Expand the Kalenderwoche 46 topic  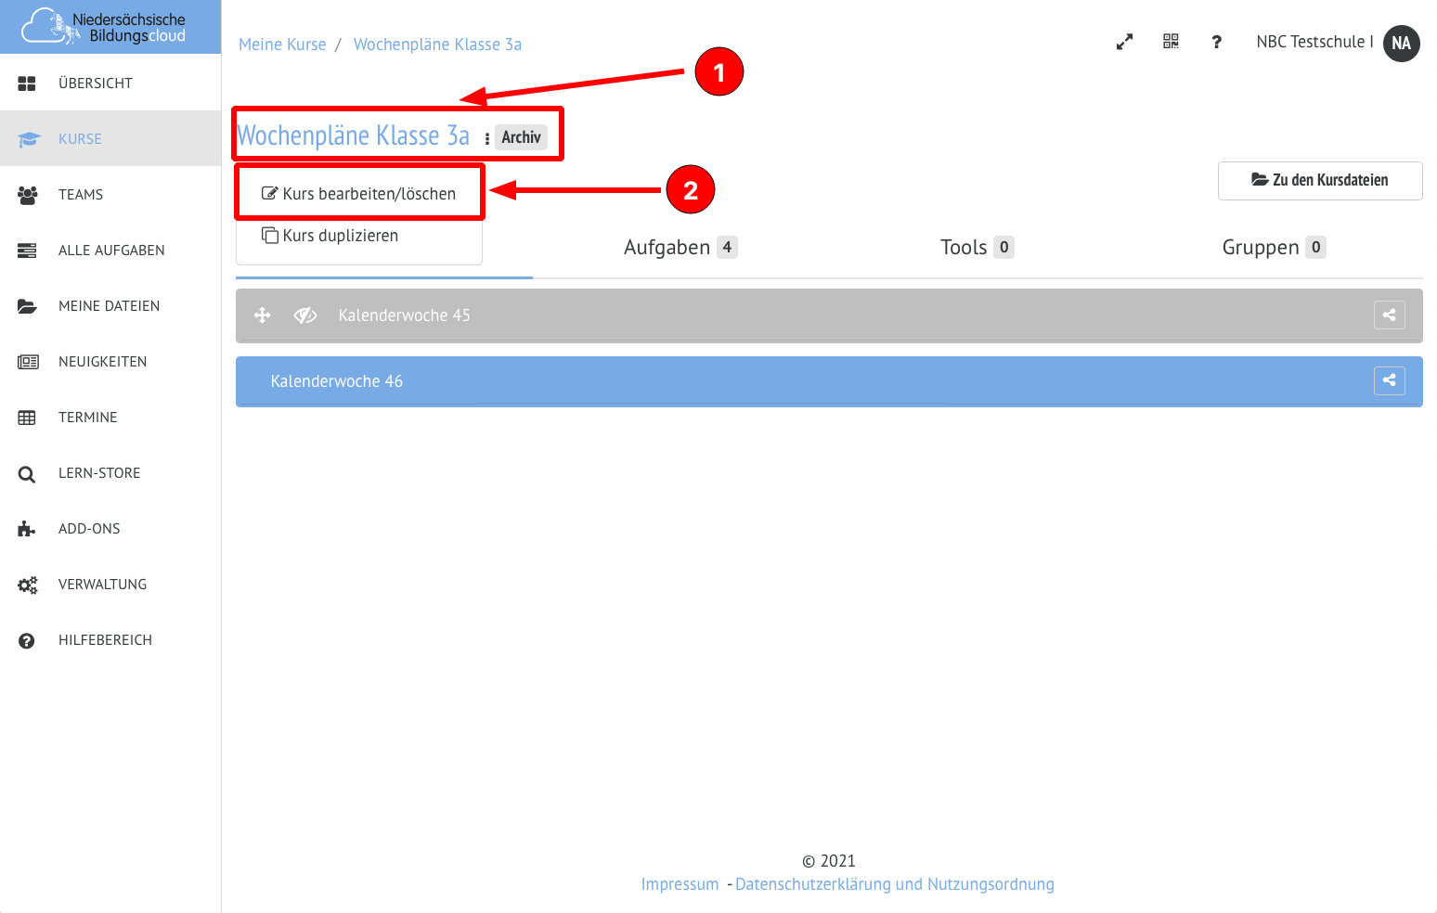tap(337, 381)
